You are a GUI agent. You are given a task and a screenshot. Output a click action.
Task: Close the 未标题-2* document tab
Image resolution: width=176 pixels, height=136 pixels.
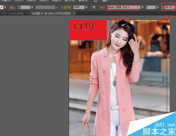click(74, 13)
